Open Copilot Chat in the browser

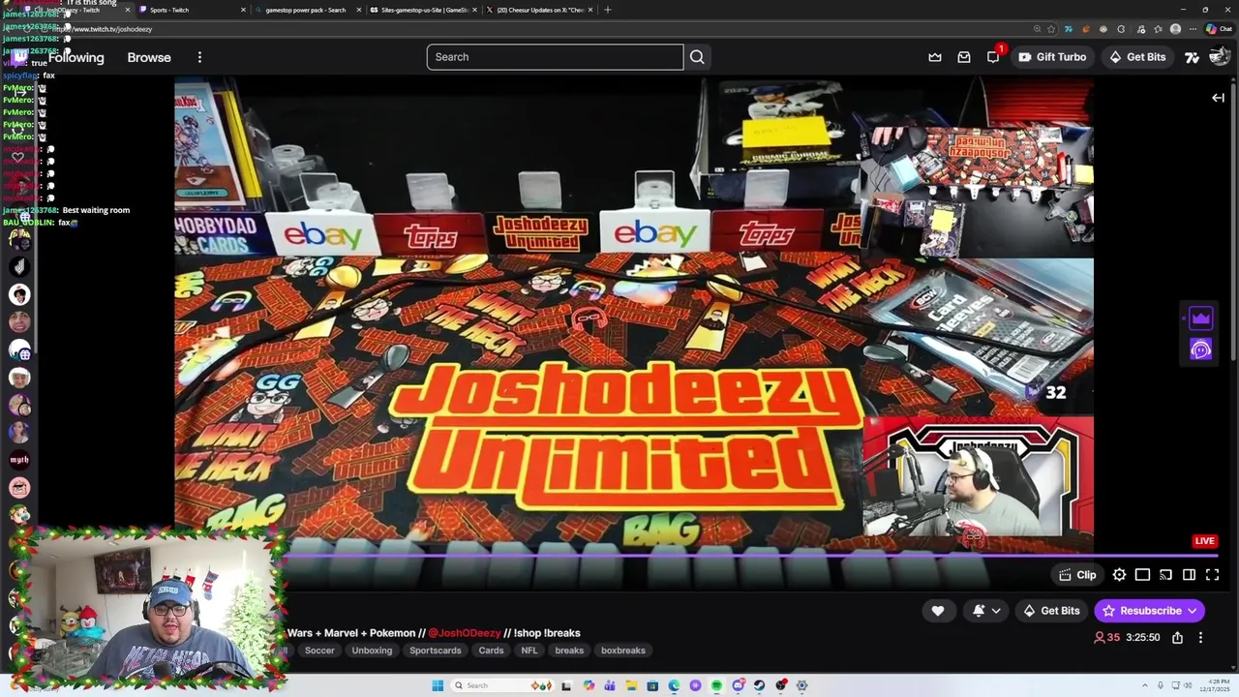pyautogui.click(x=1219, y=29)
